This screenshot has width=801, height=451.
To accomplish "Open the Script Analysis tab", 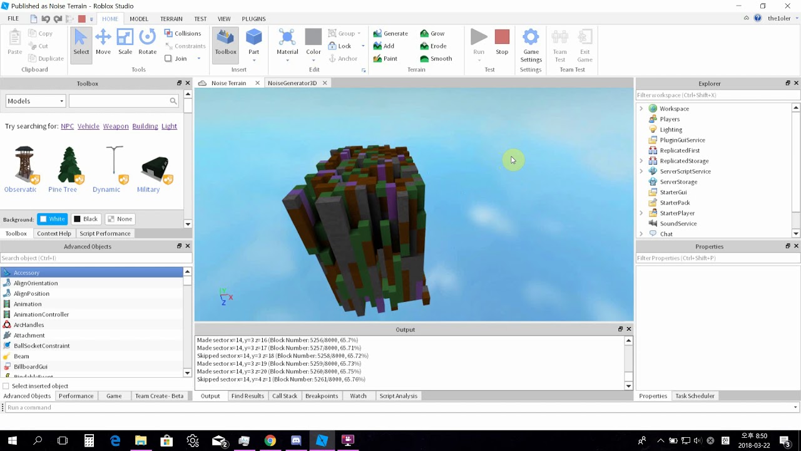I will (x=398, y=396).
